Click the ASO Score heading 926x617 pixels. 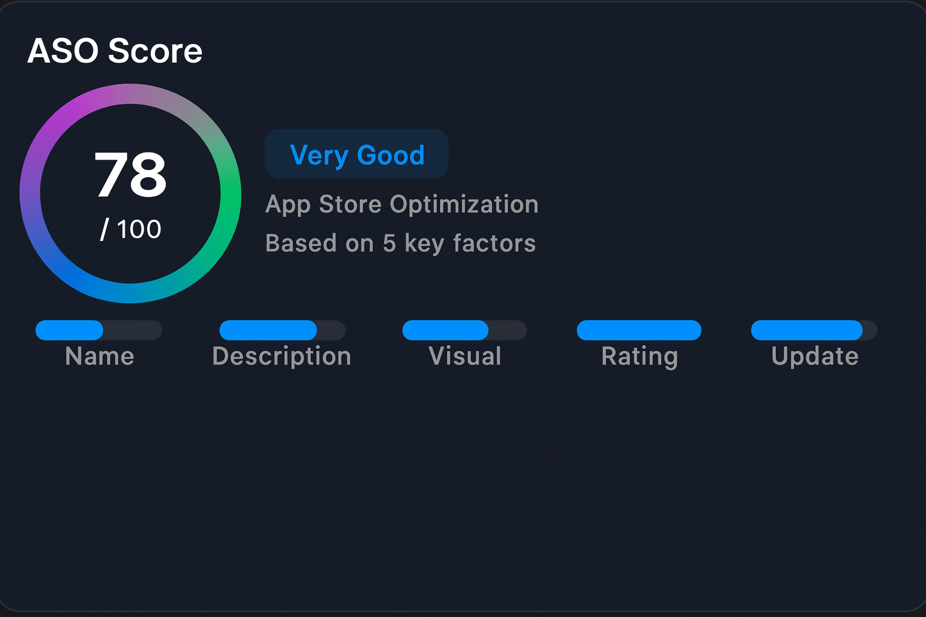(115, 51)
